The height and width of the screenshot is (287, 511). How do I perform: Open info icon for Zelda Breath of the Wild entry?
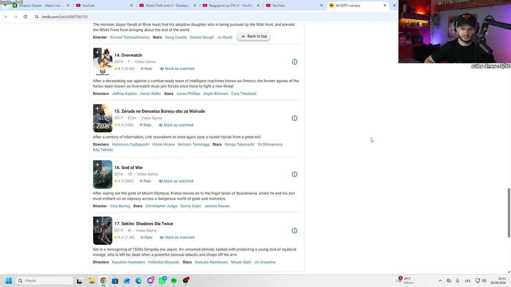tap(295, 118)
